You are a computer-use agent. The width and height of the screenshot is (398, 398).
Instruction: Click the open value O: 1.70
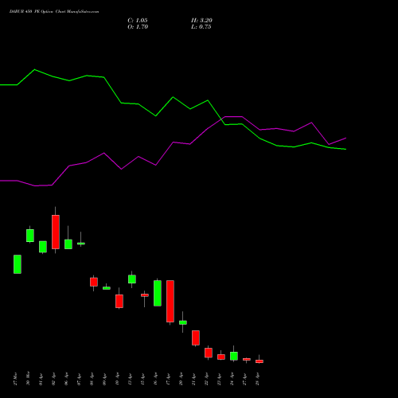point(138,27)
